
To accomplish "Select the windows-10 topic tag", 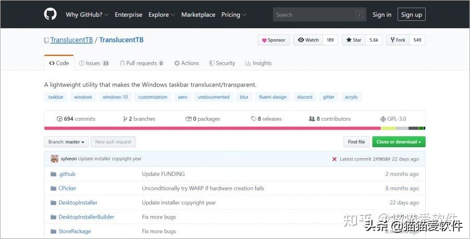I will click(x=115, y=97).
